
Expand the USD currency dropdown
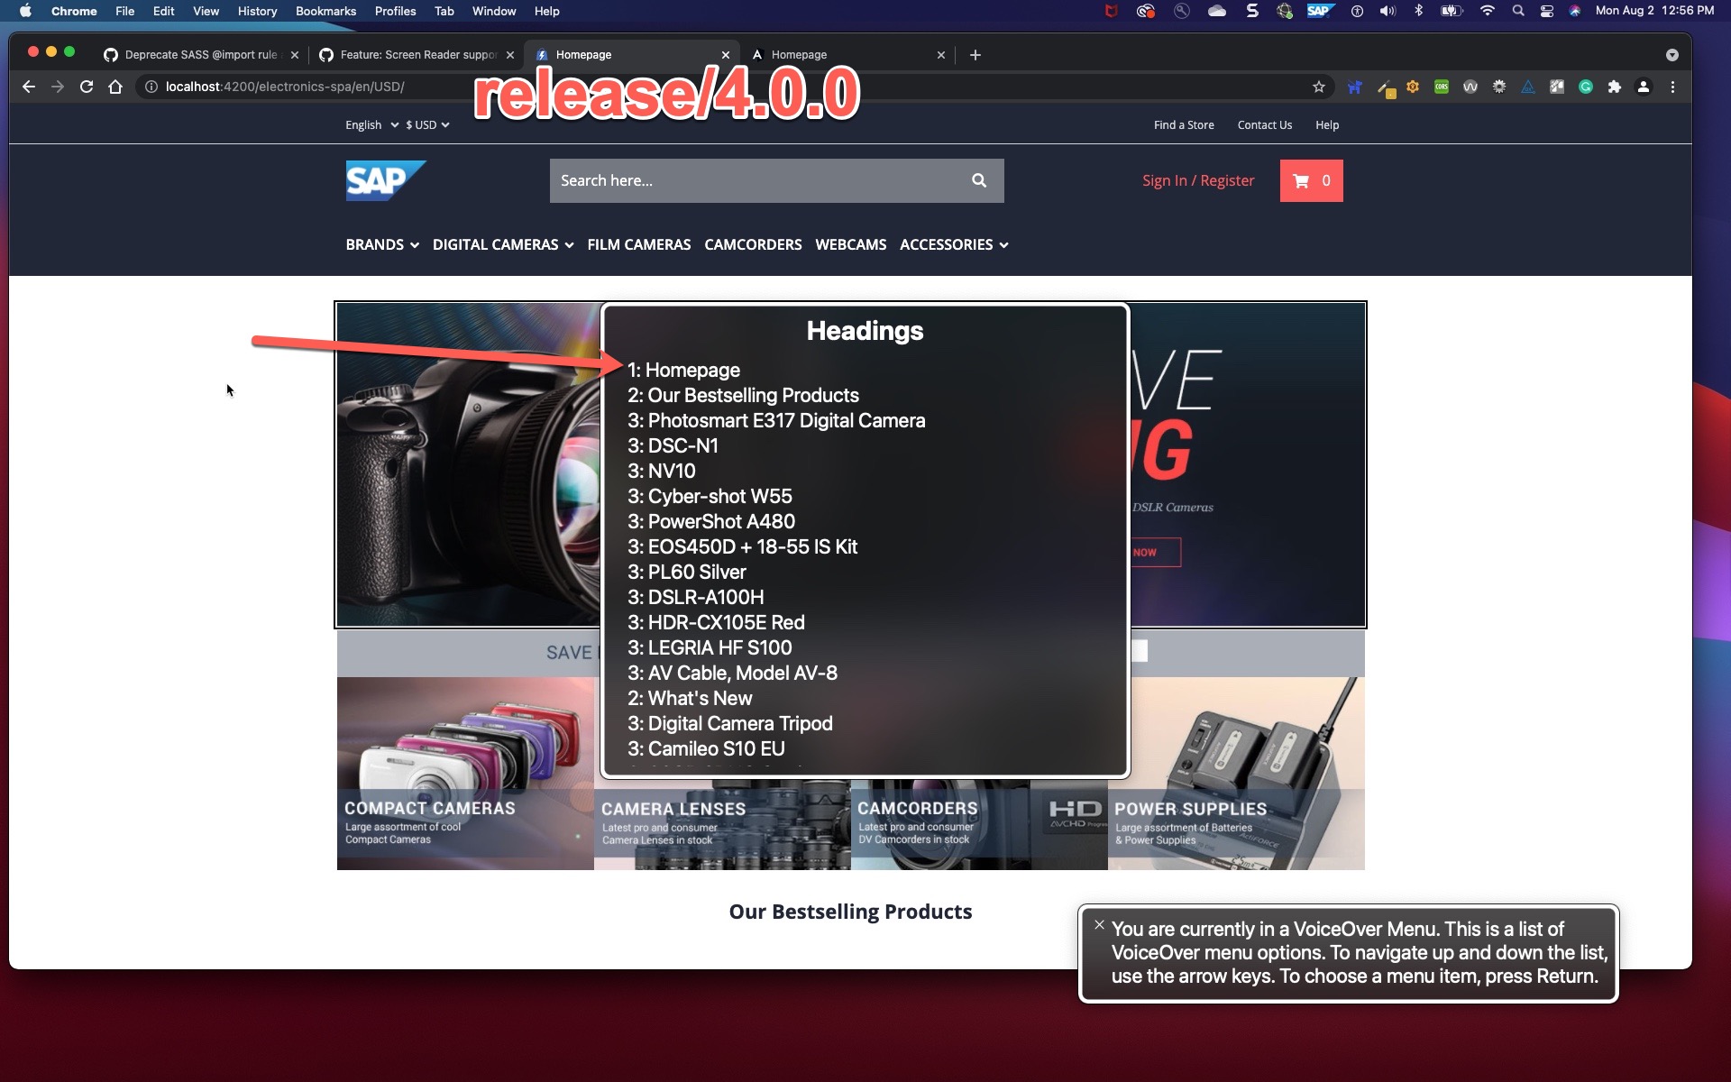coord(427,125)
